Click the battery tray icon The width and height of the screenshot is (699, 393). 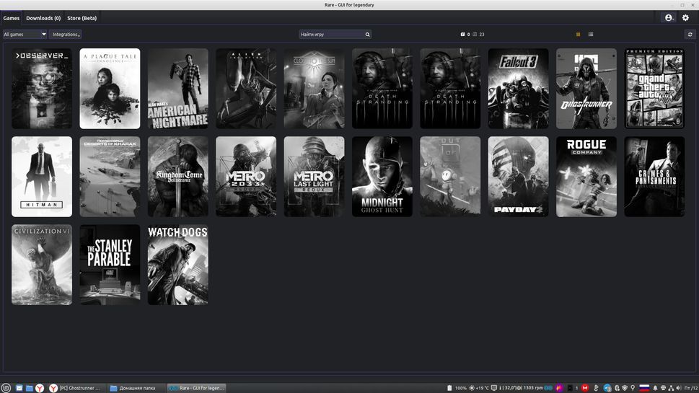point(449,388)
